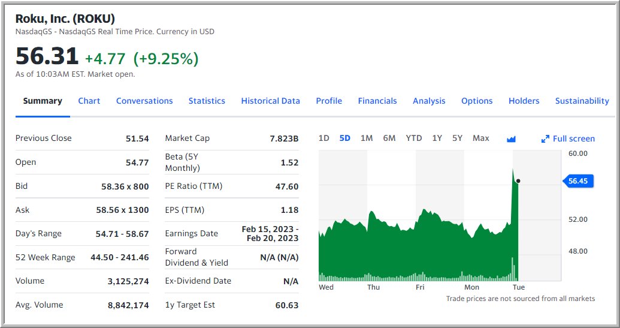620x328 pixels.
Task: Click the Fri label on chart axis
Action: click(420, 287)
